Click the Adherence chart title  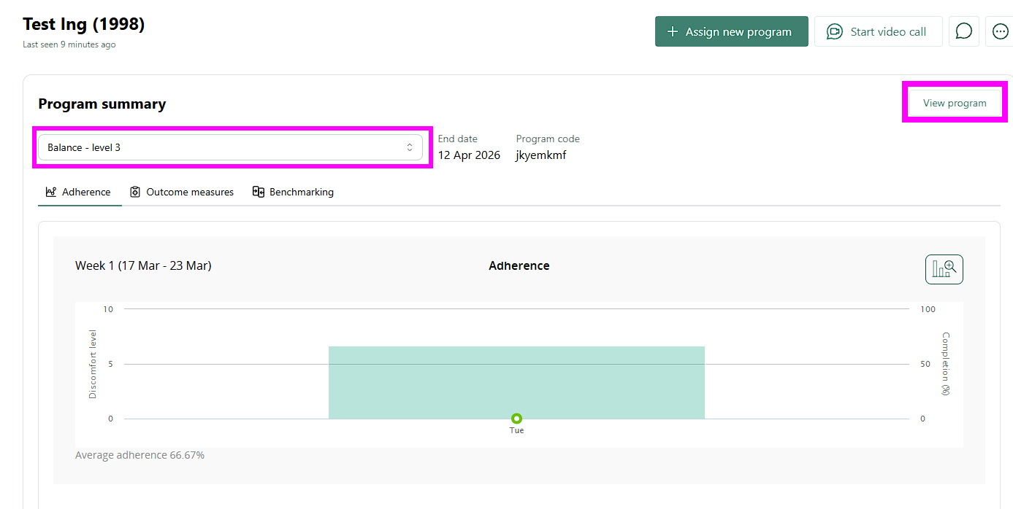coord(519,265)
